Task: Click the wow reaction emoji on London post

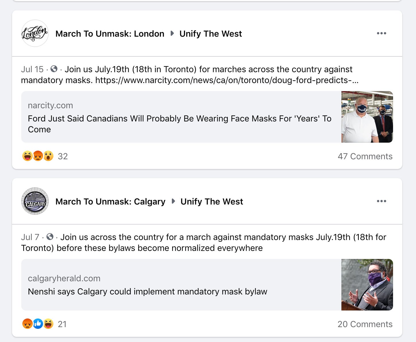Action: (48, 156)
